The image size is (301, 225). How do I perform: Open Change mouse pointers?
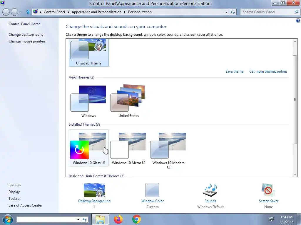pyautogui.click(x=27, y=41)
